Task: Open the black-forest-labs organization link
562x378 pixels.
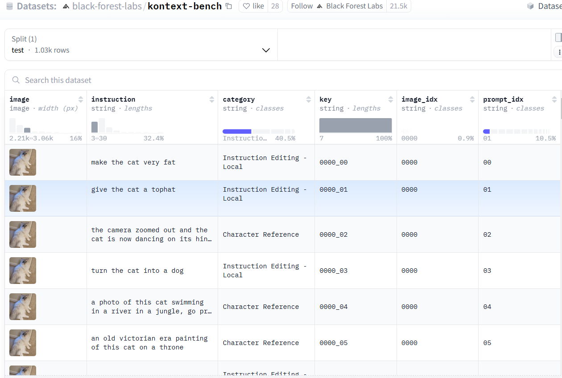Action: pos(106,6)
